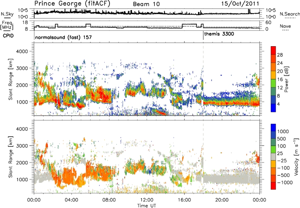Image resolution: width=300 pixels, height=208 pixels.
Task: Click the '18' frequency axis value
Action: click(x=25, y=23)
